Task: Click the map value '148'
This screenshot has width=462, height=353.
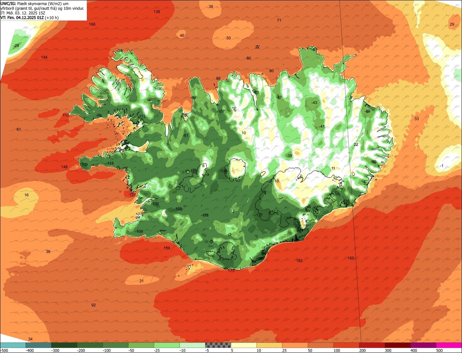Action: tap(64, 167)
